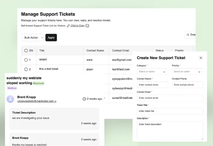Open Brent Knapp's email address link
Viewport: 213px width, 146px height.
37,101
